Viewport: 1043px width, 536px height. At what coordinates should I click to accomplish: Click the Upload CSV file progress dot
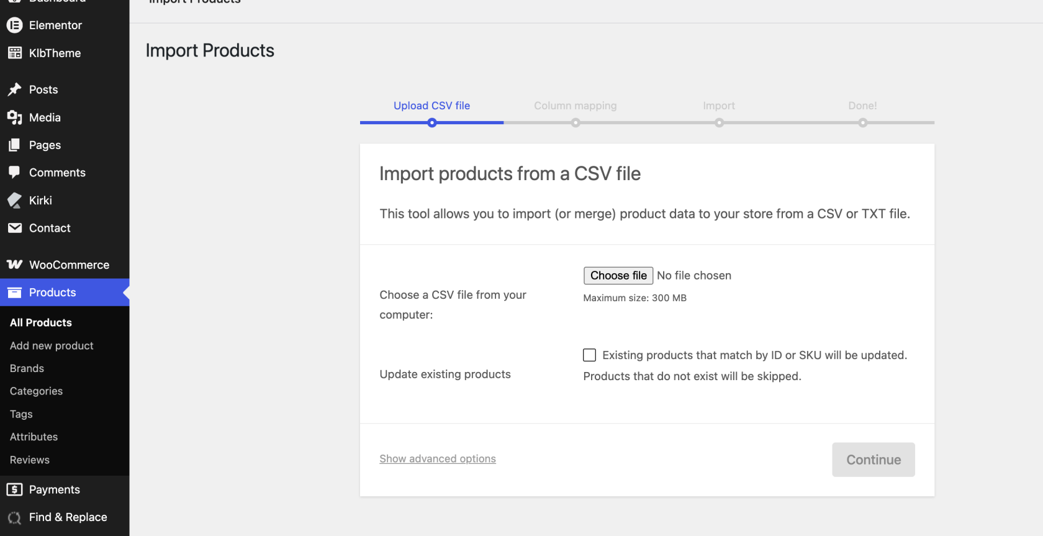pos(432,123)
